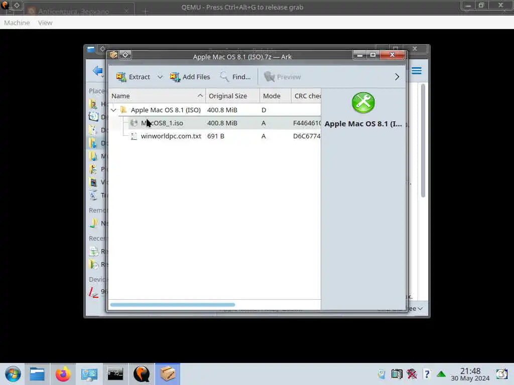Click the Videos place icon in the sidebar

coord(93,182)
